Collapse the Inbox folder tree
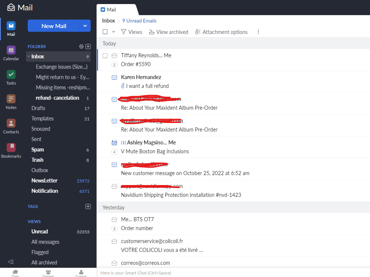Screen dimensions: 370x277 coord(28,56)
